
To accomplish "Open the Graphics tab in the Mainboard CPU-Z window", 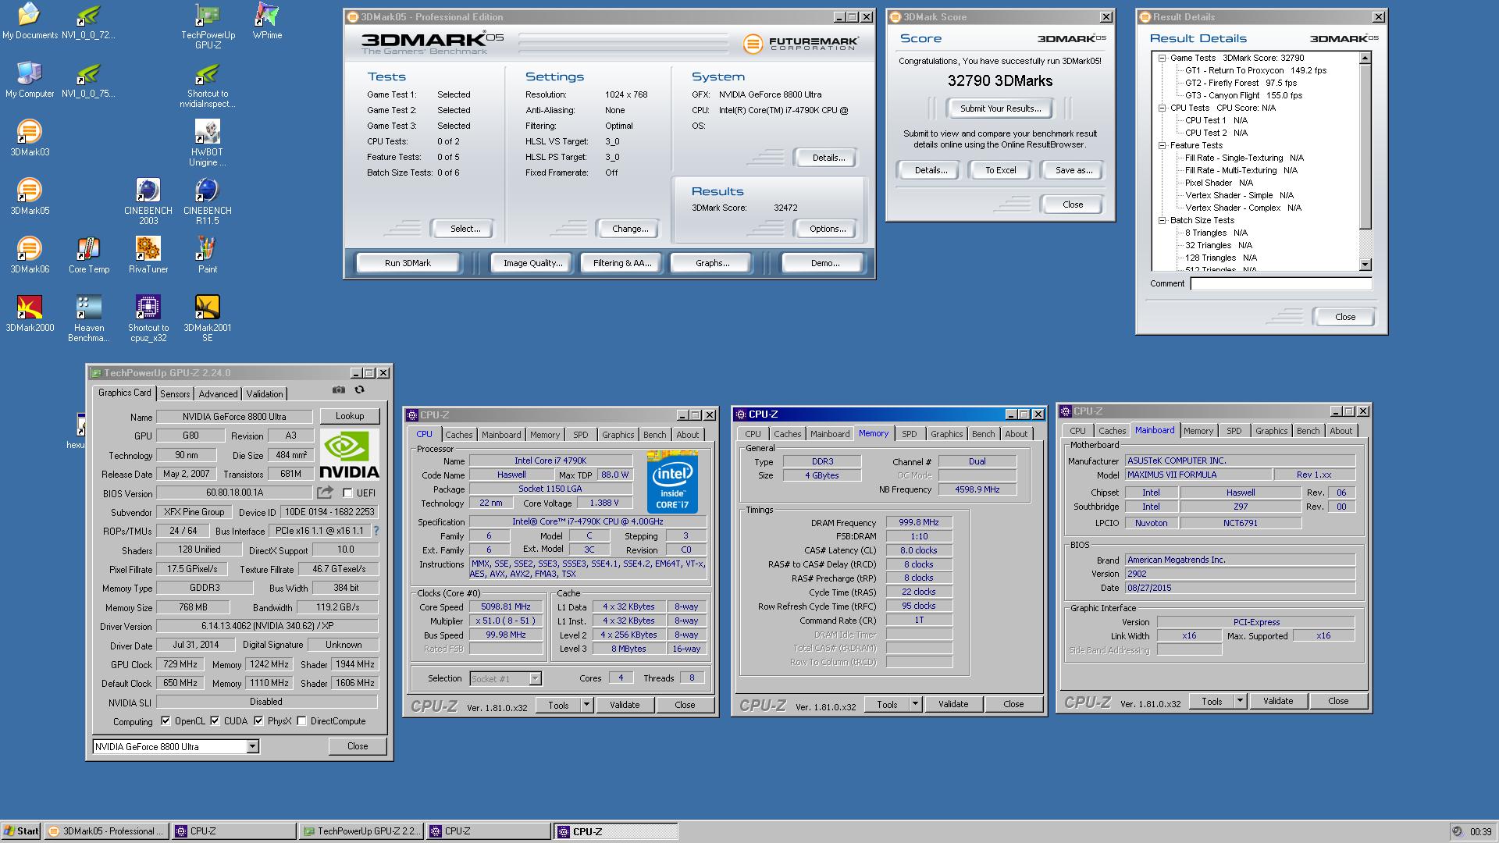I will point(1271,431).
